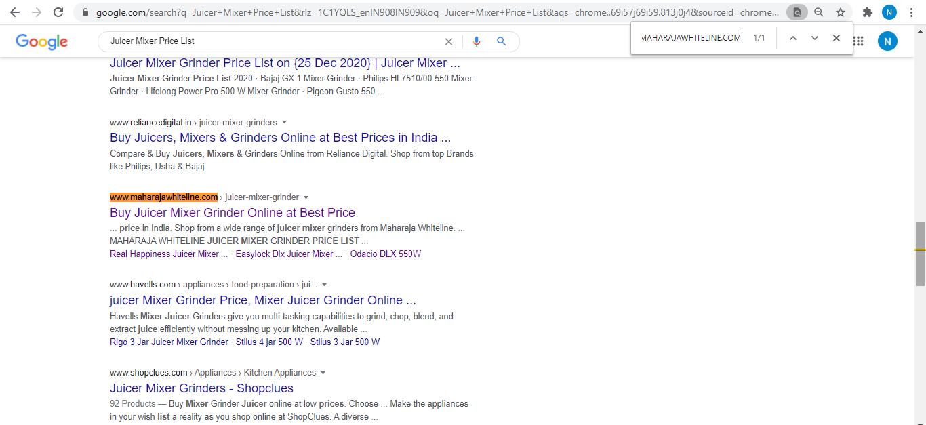Open the zoom magnifier icon in address bar
The image size is (926, 425).
(x=819, y=12)
